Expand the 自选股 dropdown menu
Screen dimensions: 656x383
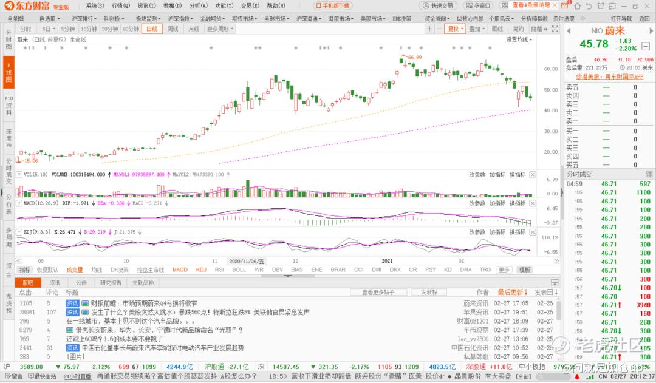[49, 19]
